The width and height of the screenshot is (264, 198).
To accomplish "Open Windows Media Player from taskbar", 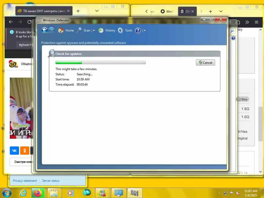I will (70, 193).
